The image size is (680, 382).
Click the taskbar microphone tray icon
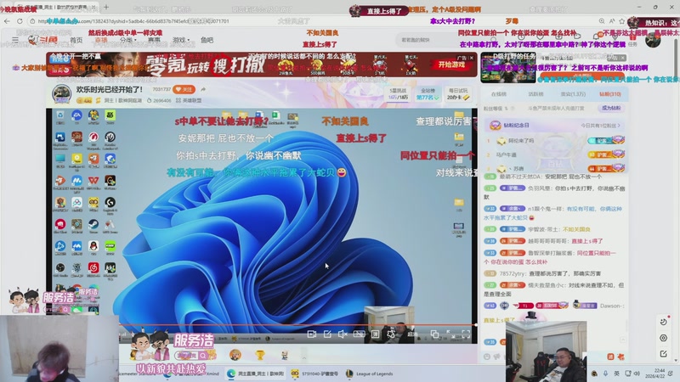605,374
